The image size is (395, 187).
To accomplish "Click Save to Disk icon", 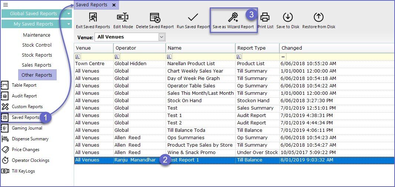I will pos(288,17).
